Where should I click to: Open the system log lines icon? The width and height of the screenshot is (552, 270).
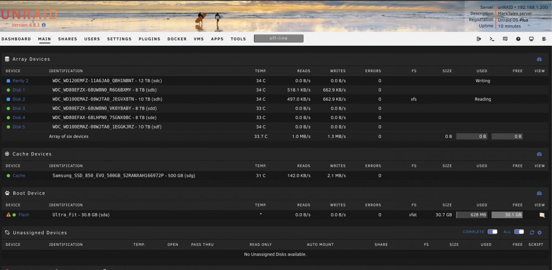tap(544, 39)
